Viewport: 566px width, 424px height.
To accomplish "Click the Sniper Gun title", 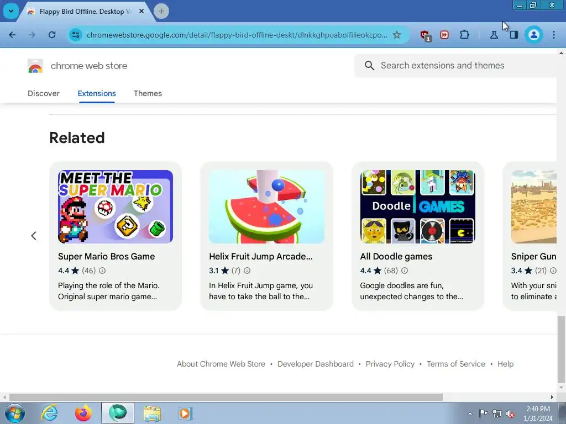I will click(x=533, y=256).
